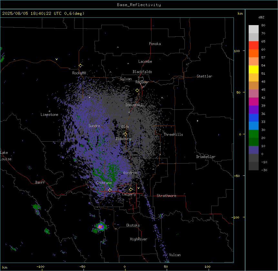Select the light gray 80-70 dBZ legend swatch
278x271 pixels.
[253, 29]
